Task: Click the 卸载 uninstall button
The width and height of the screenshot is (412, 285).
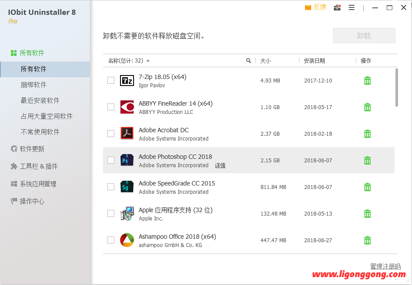Action: pyautogui.click(x=364, y=35)
